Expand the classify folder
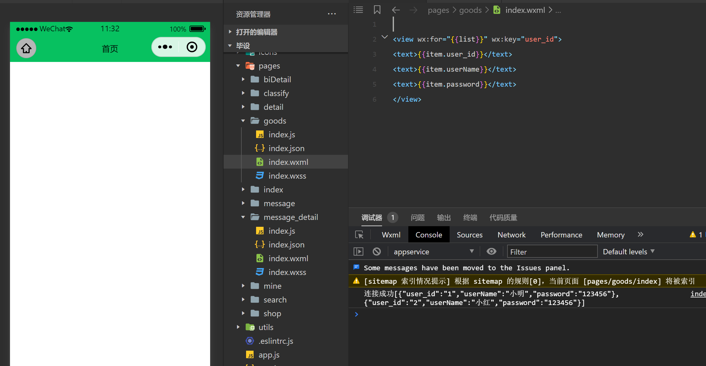 [243, 93]
